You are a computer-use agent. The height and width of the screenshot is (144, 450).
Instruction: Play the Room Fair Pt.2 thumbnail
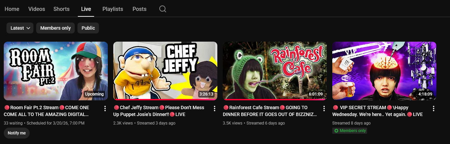(56, 71)
